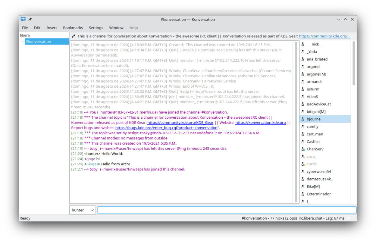Click the user icon next to cyberworm54

tap(303, 172)
